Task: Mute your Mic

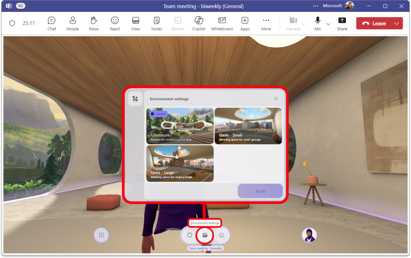Action: pyautogui.click(x=317, y=23)
